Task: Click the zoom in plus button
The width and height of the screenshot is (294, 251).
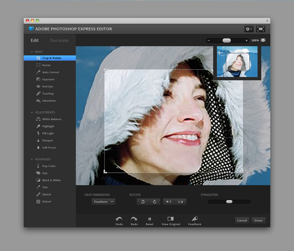Action: (x=246, y=40)
